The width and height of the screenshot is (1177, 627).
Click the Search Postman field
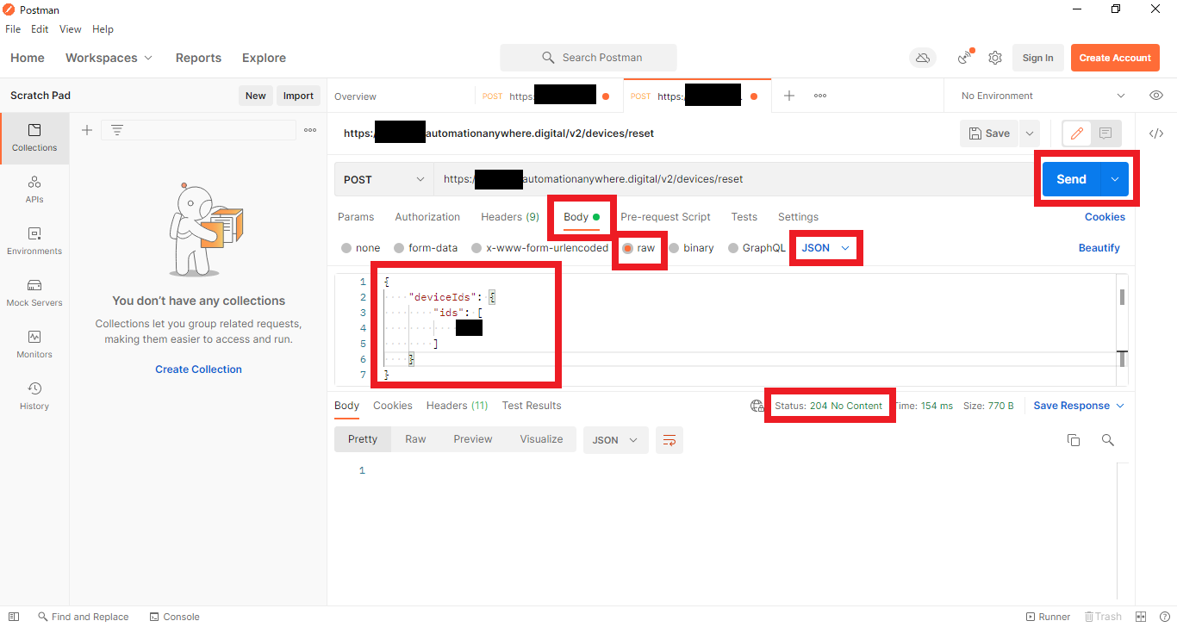pos(588,58)
